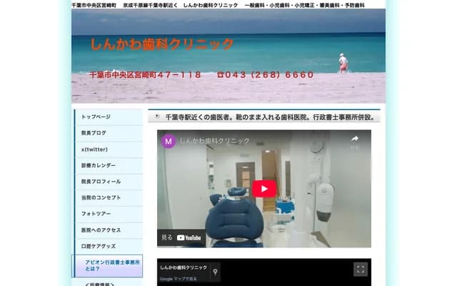Play the YouTube clinic video
This screenshot has height=286, width=457.
point(264,189)
